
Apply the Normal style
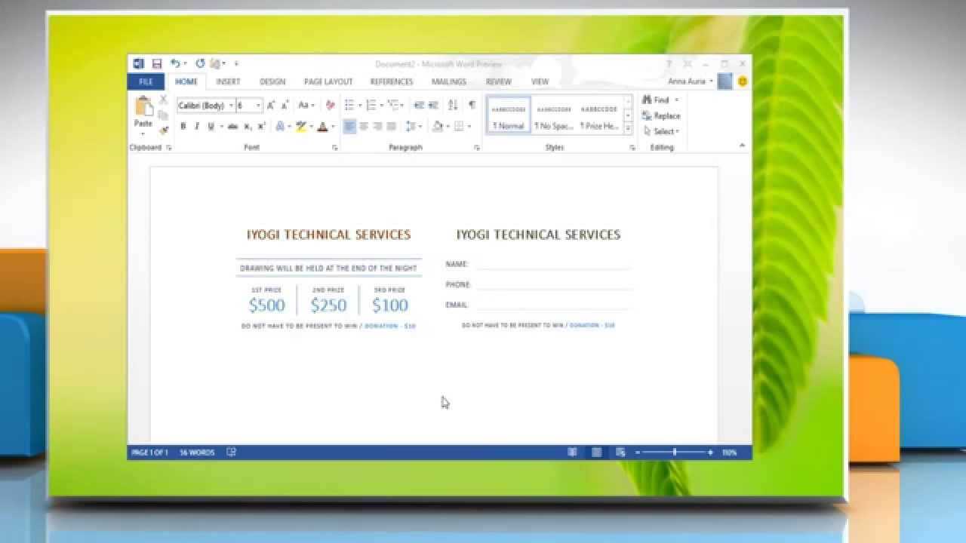(x=509, y=115)
